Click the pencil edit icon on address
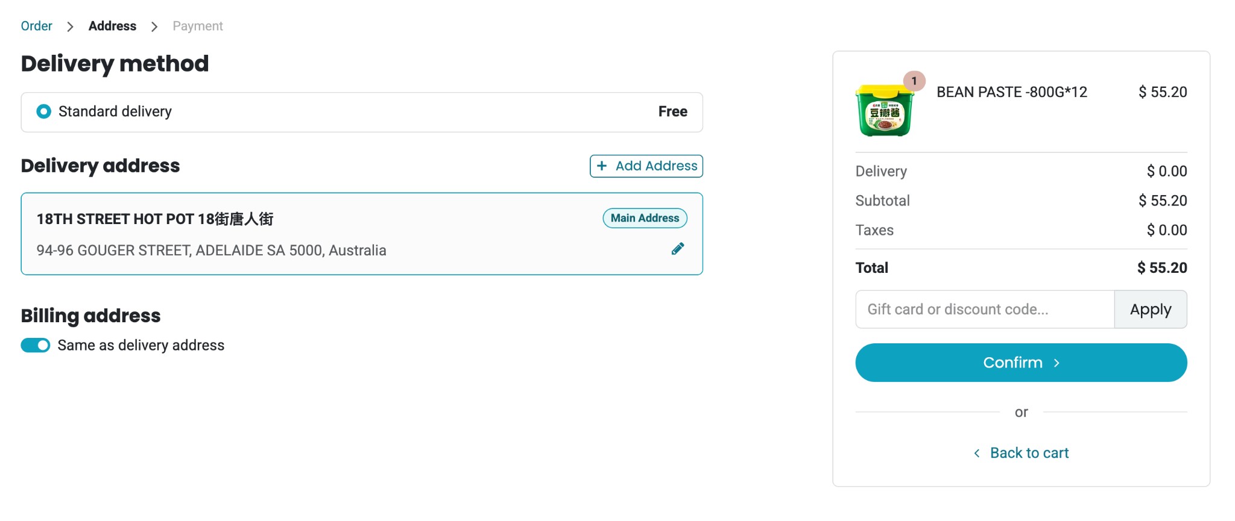Screen dimensions: 1235x521 coord(678,249)
